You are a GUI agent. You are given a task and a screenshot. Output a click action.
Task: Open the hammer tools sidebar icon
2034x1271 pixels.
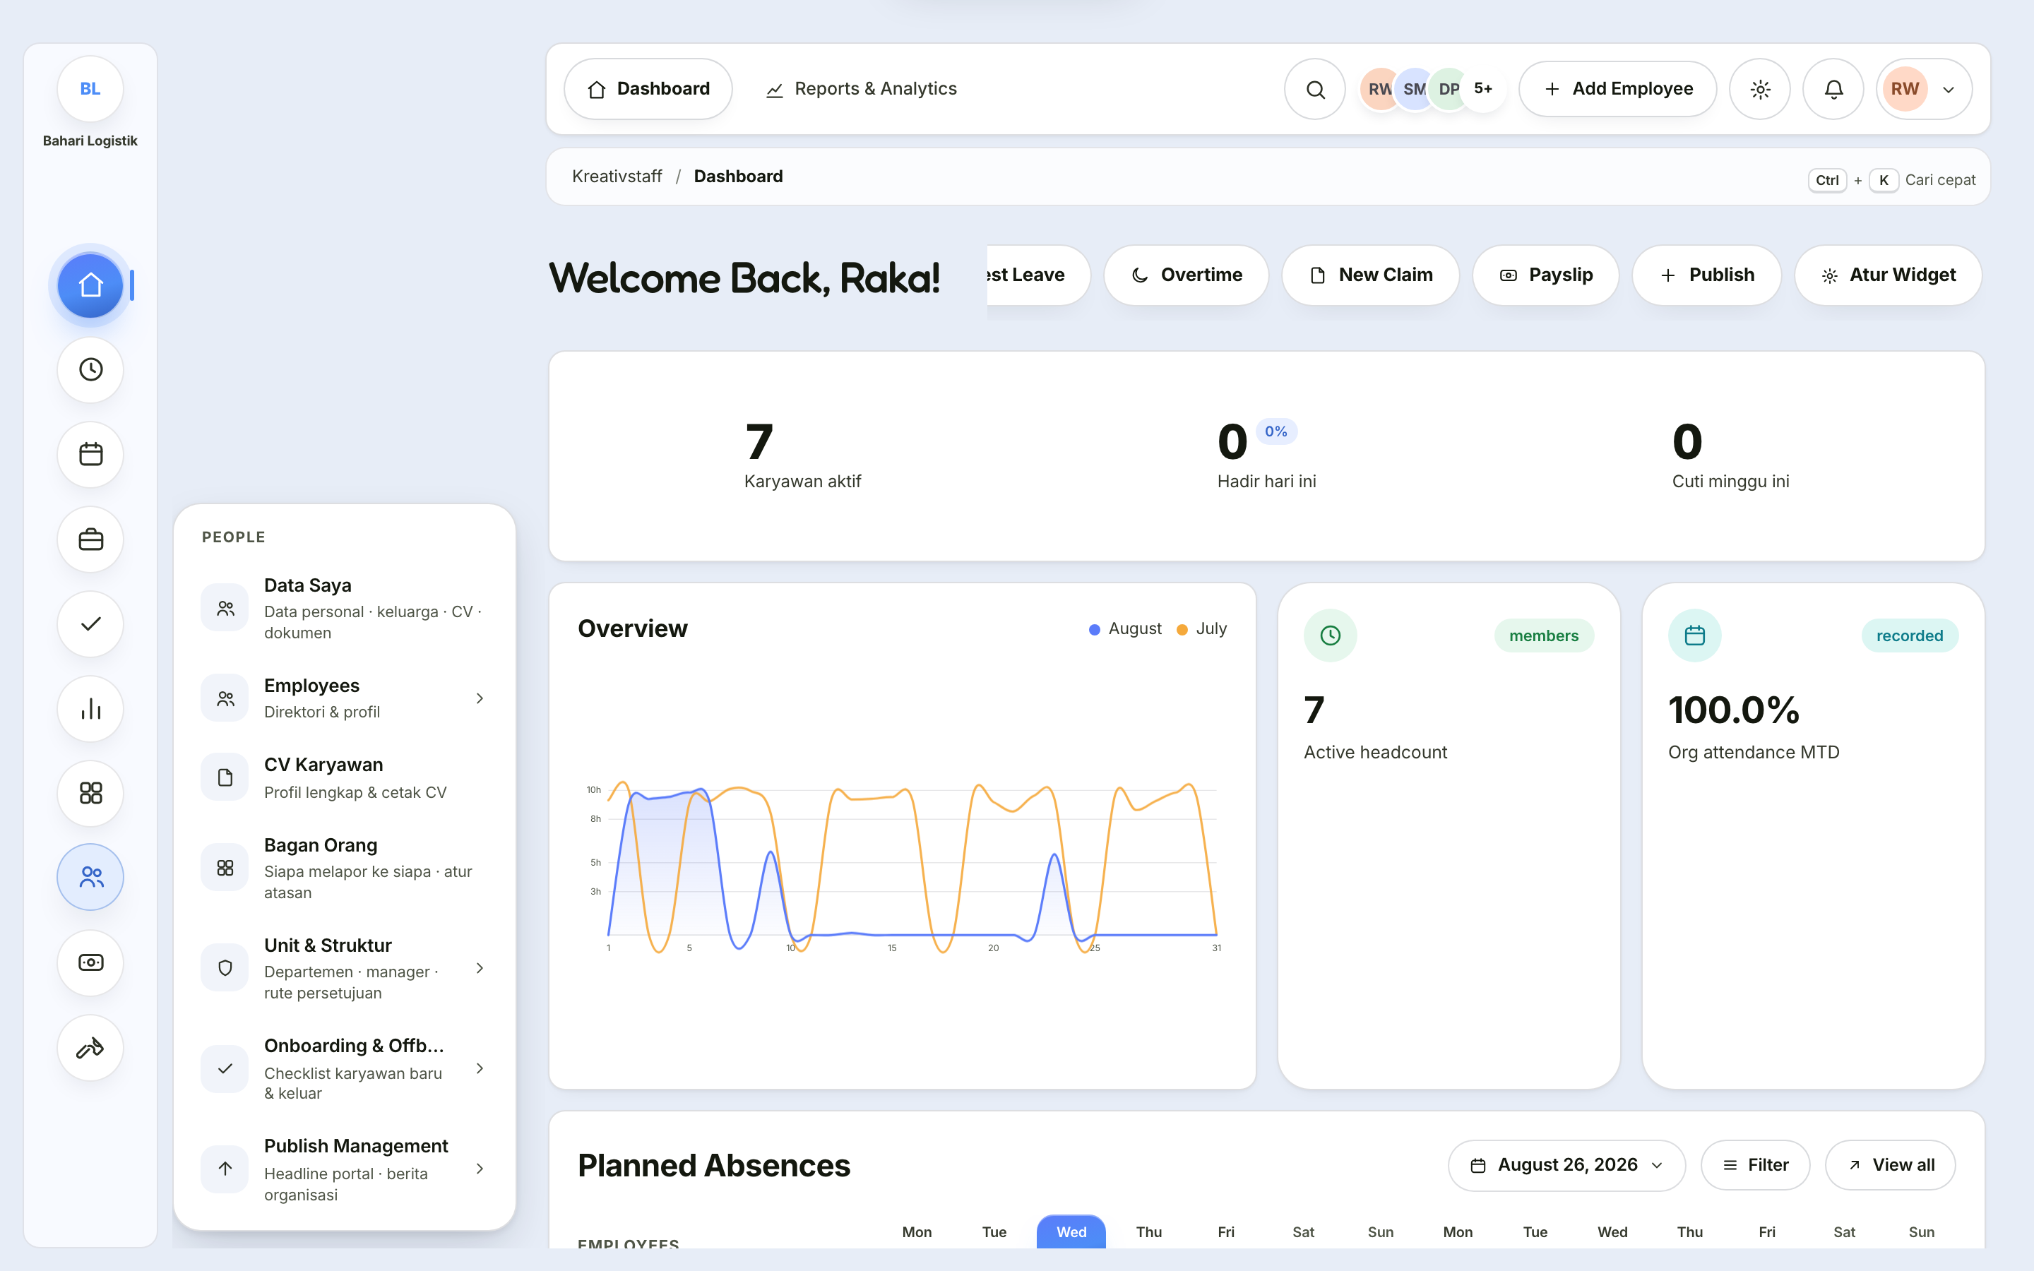click(x=90, y=1047)
